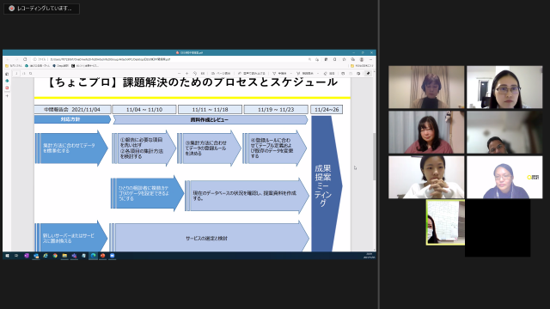Click the browser refresh icon
Image resolution: width=550 pixels, height=309 pixels.
tap(25, 59)
